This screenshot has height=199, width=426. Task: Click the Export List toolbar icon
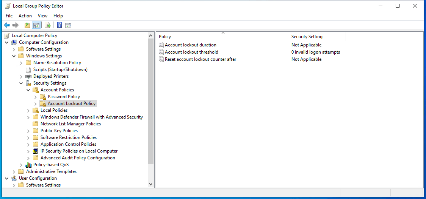(48, 25)
